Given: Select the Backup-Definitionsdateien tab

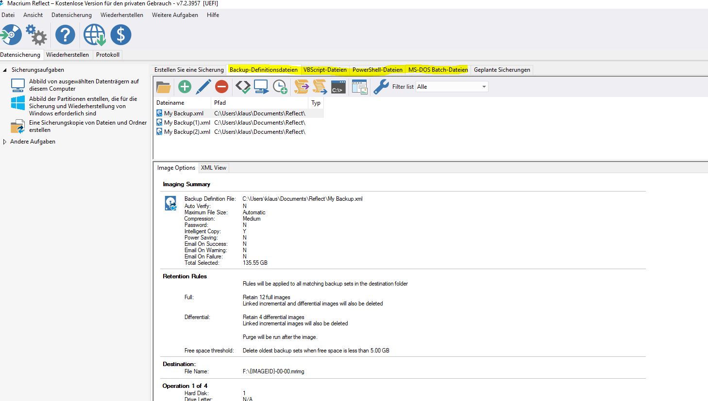Looking at the screenshot, I should click(x=264, y=70).
